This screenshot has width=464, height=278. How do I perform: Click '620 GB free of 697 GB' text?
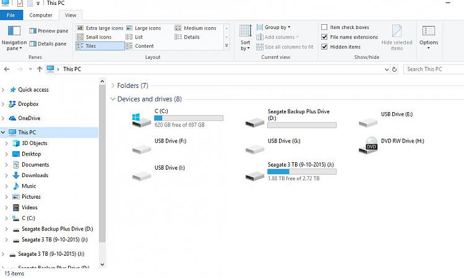[x=179, y=125]
